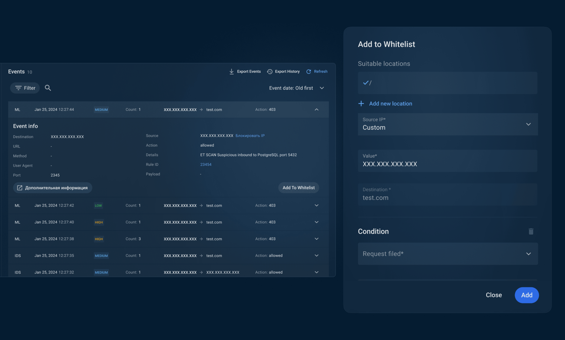Click the HIGH badge on the 12:27:40 event

click(x=99, y=222)
